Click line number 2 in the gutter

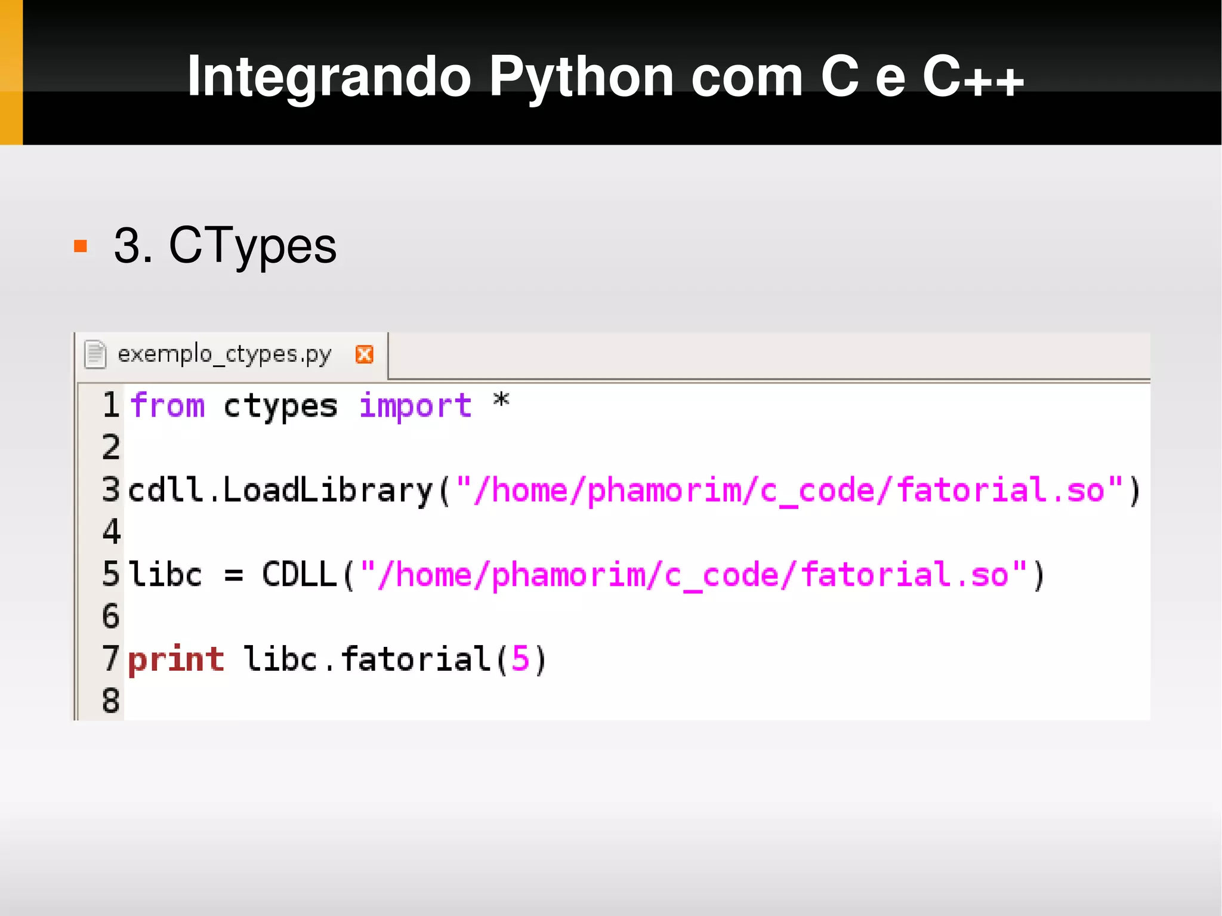111,447
